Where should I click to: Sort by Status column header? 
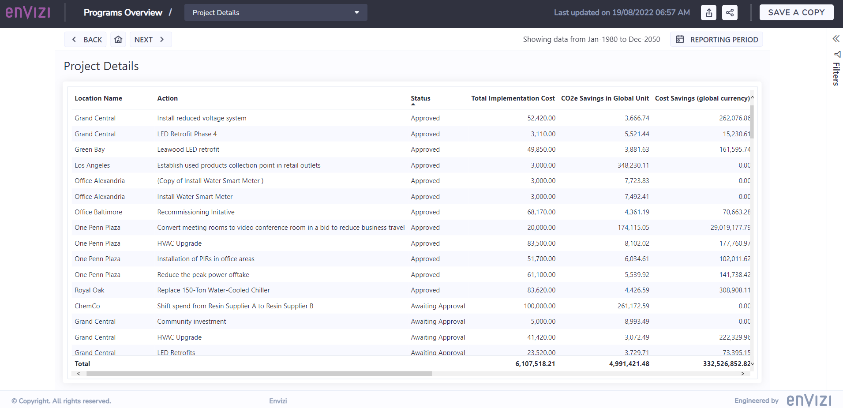pos(420,98)
